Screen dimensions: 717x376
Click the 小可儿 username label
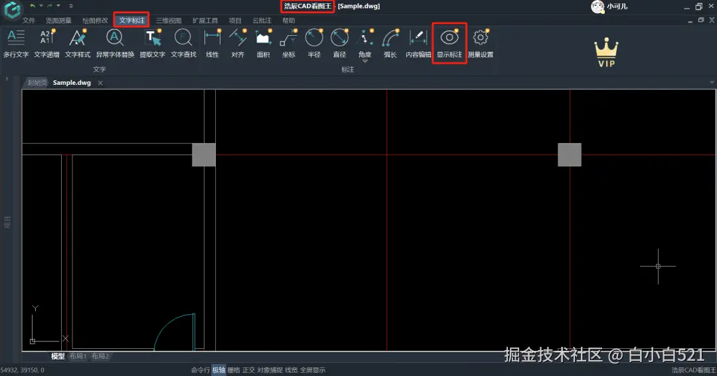pyautogui.click(x=617, y=7)
